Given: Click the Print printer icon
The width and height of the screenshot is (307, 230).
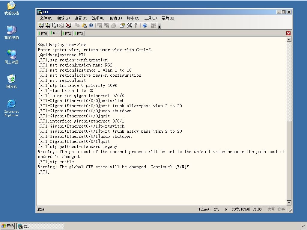Looking at the screenshot, I should pyautogui.click(x=114, y=25).
